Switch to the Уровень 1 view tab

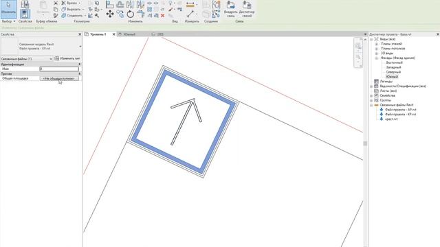coord(98,34)
